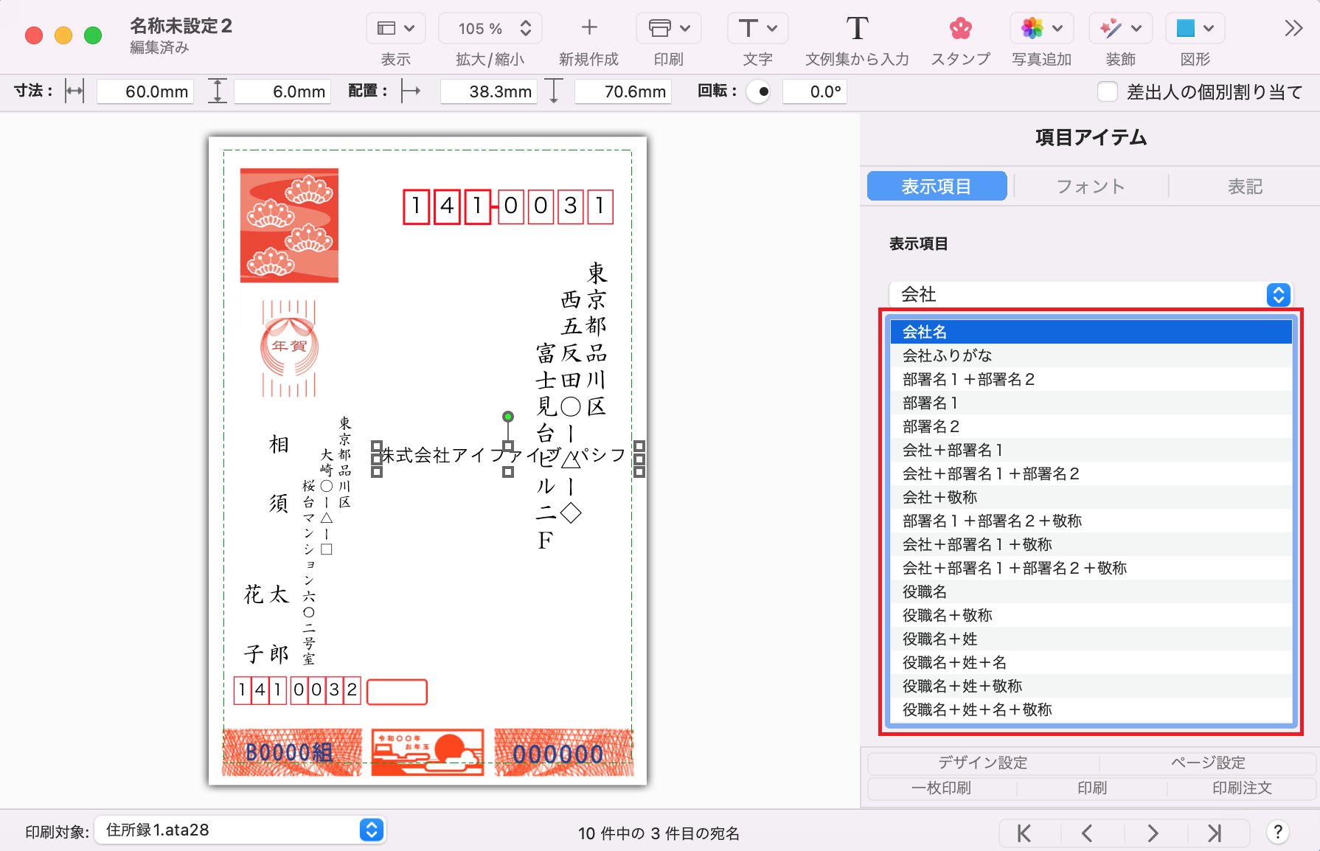This screenshot has height=851, width=1320.
Task: Click the green rotation handle on canvas
Action: coord(508,417)
